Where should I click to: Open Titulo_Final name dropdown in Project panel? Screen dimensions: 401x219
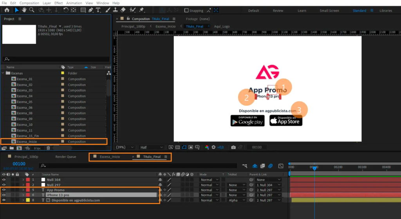[60, 26]
